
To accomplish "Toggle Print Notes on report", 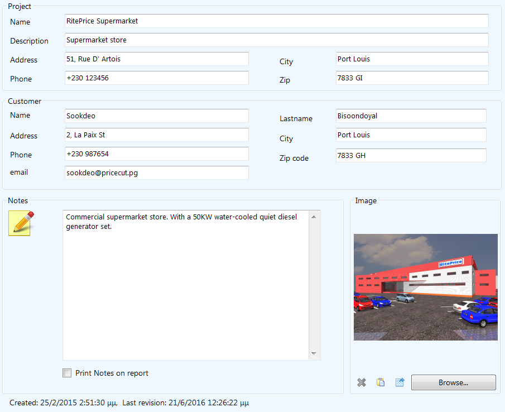I will (67, 373).
